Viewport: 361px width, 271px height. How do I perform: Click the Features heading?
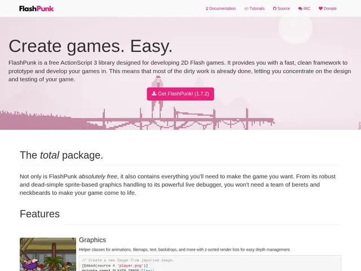[x=39, y=214]
